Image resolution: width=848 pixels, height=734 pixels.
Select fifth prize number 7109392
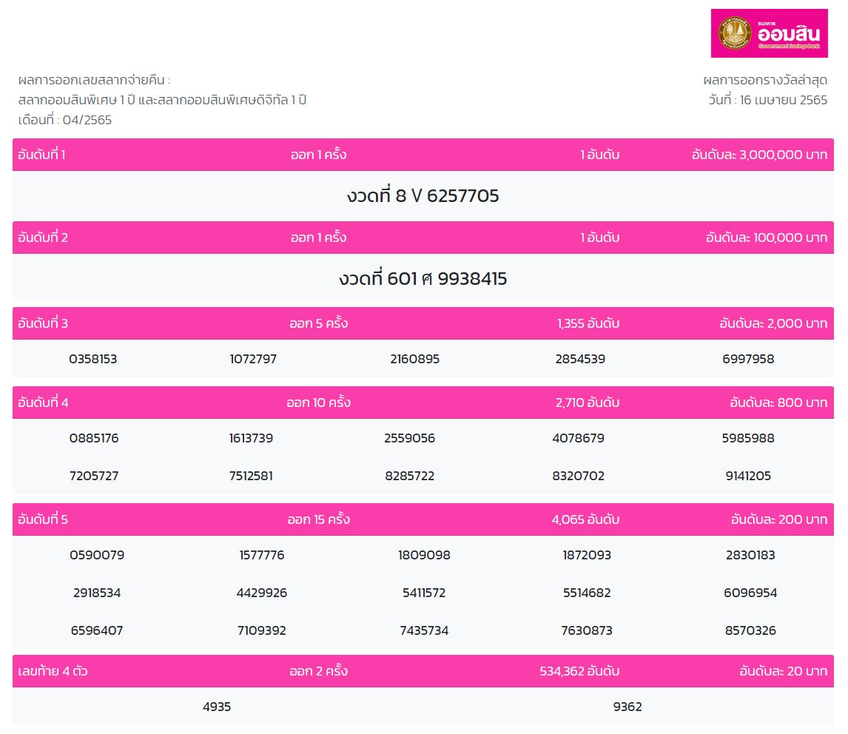[262, 630]
